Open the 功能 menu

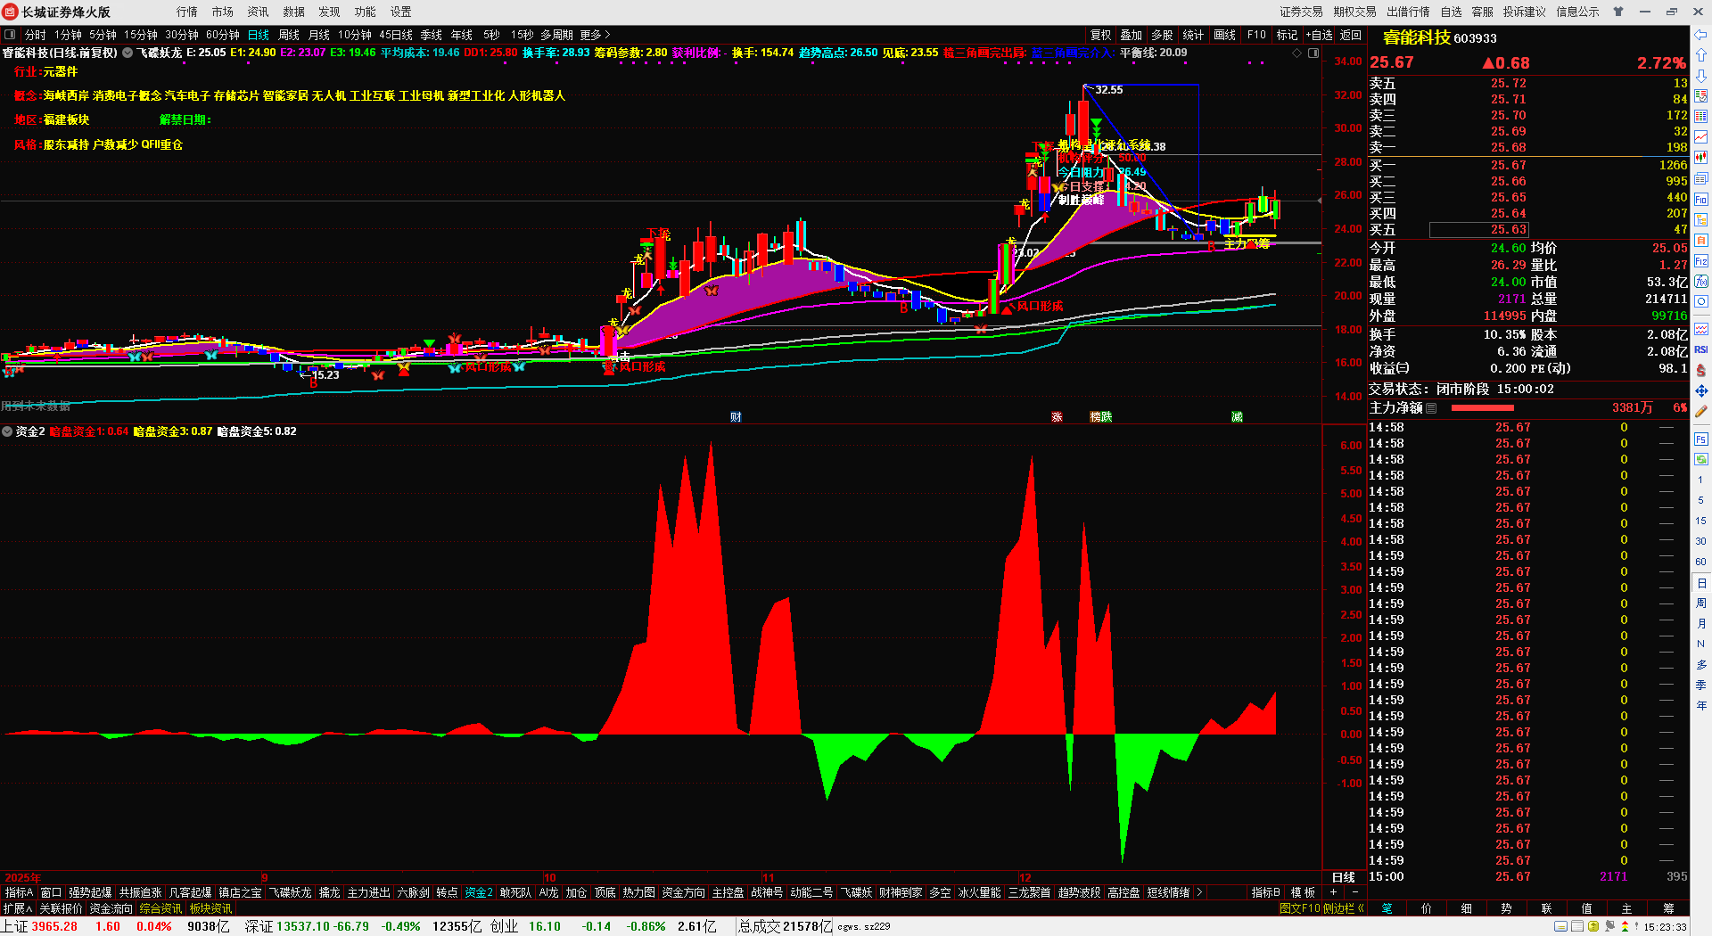point(366,12)
